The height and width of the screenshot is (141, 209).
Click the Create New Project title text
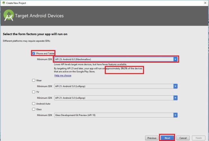coord(16,3)
